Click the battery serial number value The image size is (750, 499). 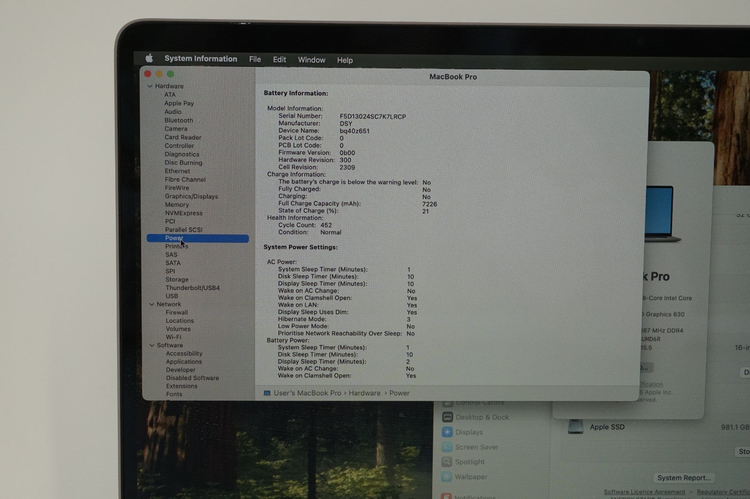click(373, 117)
